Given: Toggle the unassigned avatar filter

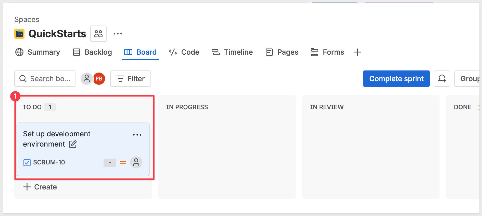Looking at the screenshot, I should [86, 79].
